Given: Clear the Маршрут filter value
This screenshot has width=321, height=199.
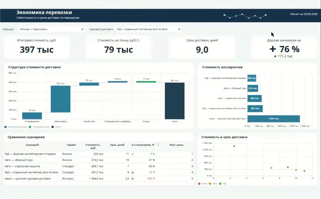Looking at the screenshot, I should [82, 29].
